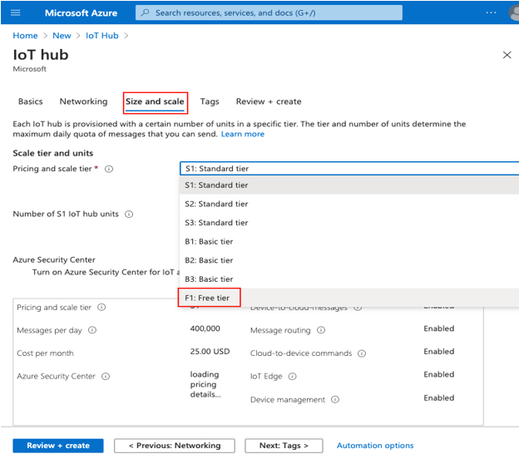Choose B3: Basic tier option
The height and width of the screenshot is (459, 519).
point(349,279)
